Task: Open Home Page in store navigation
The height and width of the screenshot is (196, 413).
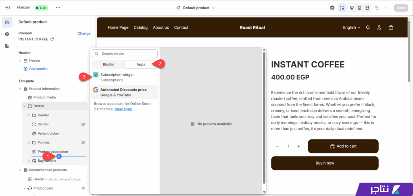Action: click(x=118, y=27)
